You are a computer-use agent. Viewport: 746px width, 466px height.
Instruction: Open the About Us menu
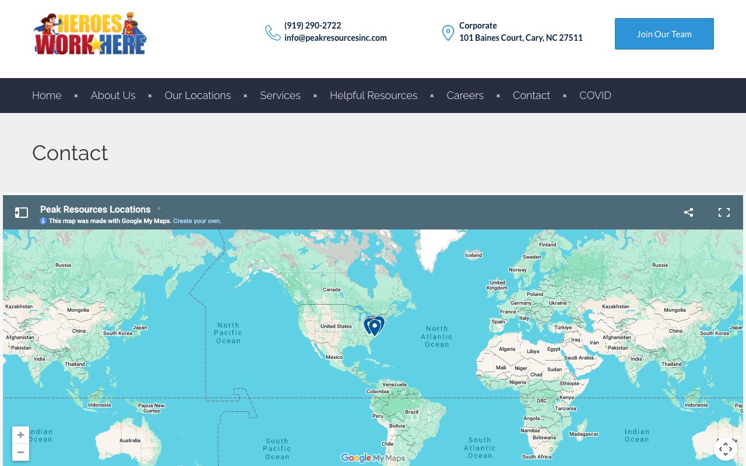coord(113,96)
